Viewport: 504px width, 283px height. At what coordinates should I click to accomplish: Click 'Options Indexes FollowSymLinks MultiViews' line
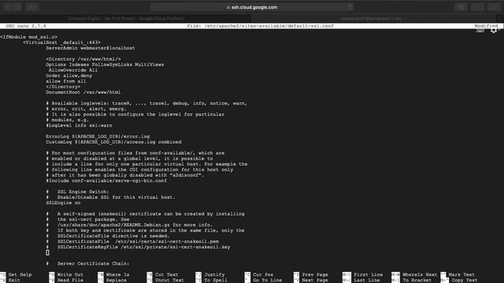(105, 64)
